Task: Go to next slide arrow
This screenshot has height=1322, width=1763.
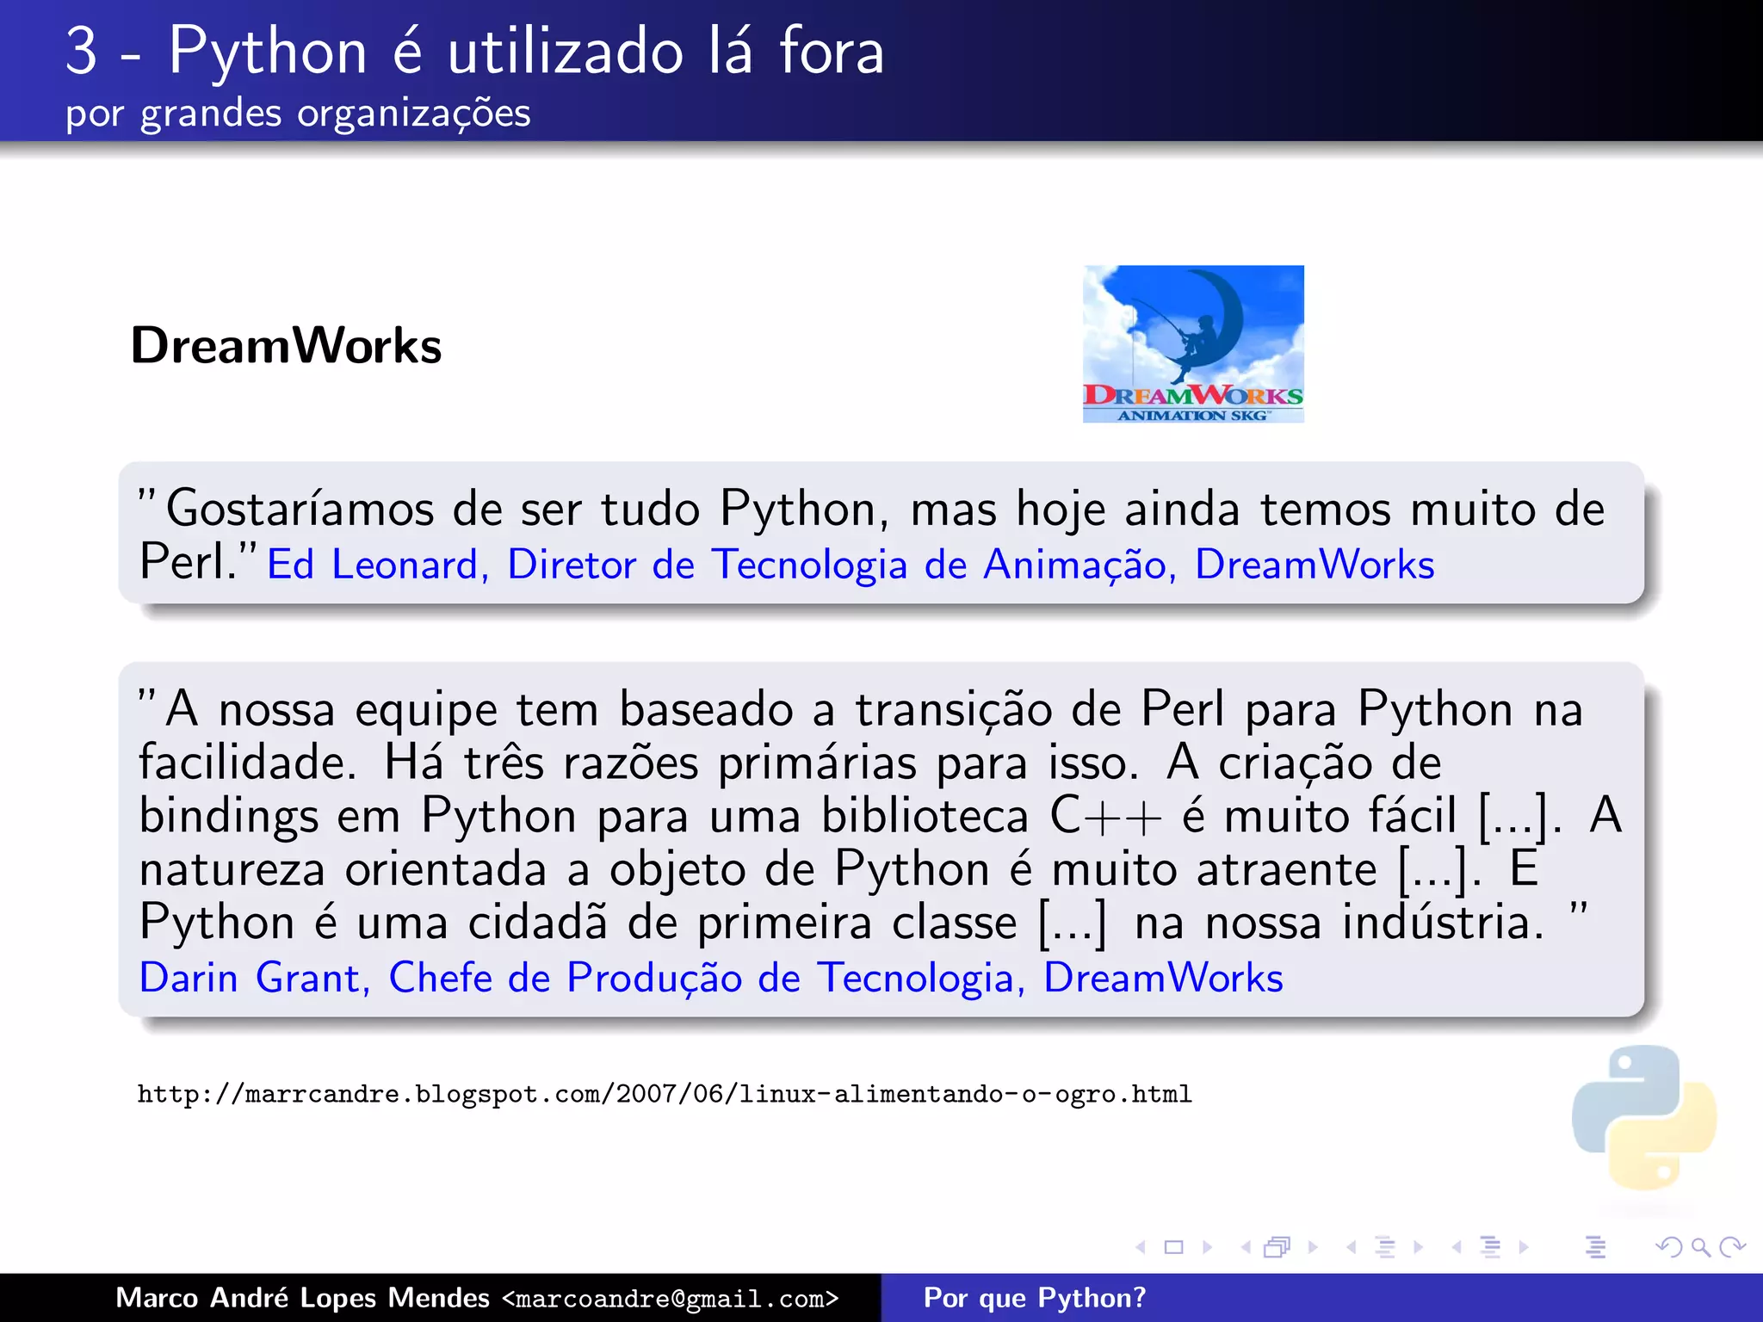Action: [x=1207, y=1247]
